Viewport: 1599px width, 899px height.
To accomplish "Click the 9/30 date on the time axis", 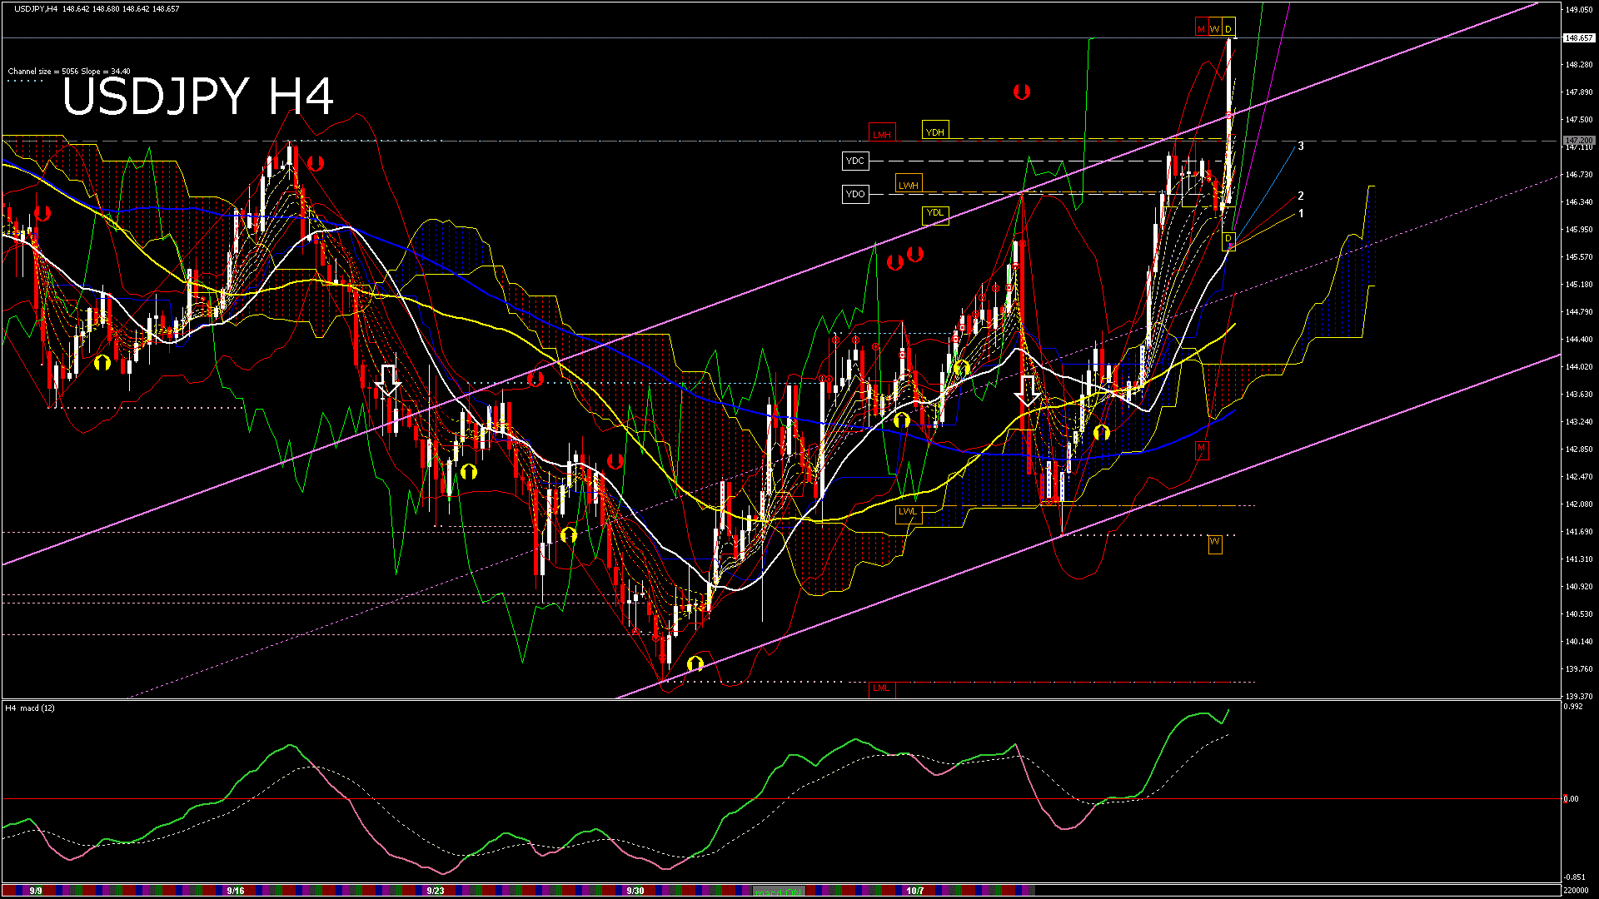I will [635, 891].
